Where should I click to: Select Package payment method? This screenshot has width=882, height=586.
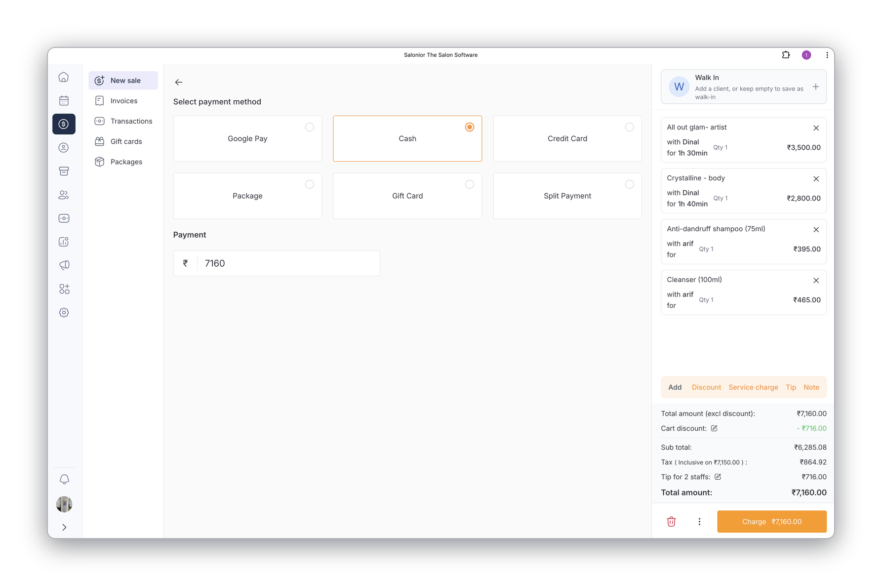tap(247, 196)
